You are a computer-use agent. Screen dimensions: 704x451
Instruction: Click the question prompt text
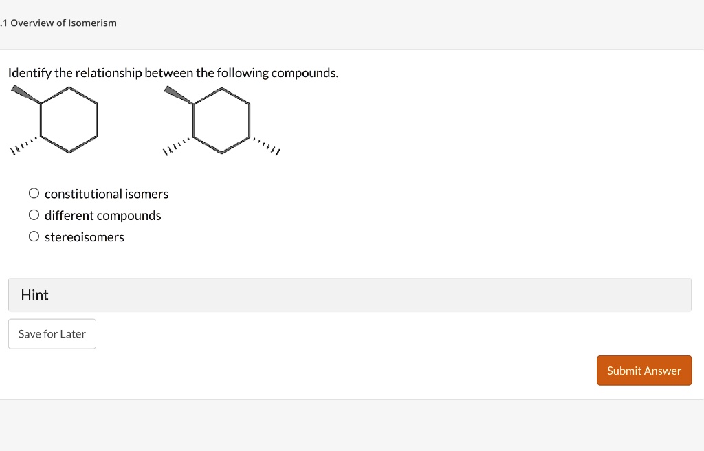coord(172,72)
